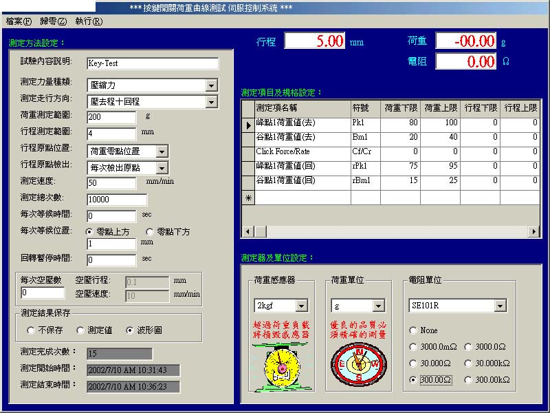Viewport: 550px width, 413px height.
Task: Select the 峰點1荷重值(去) row cell
Action: click(302, 125)
